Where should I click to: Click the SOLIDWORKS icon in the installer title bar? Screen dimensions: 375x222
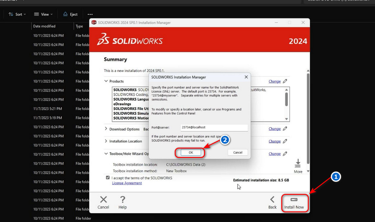pyautogui.click(x=93, y=23)
